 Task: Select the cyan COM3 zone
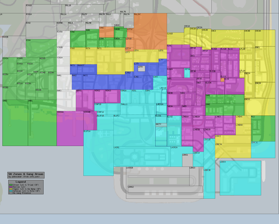point(160,83)
